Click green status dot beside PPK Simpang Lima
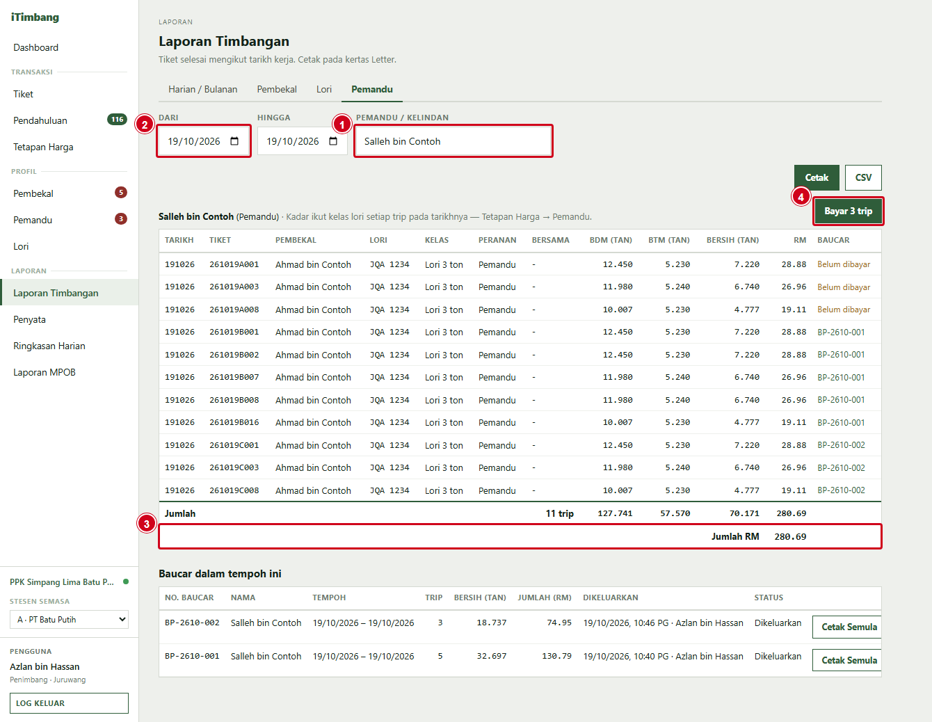The width and height of the screenshot is (932, 722). [126, 581]
